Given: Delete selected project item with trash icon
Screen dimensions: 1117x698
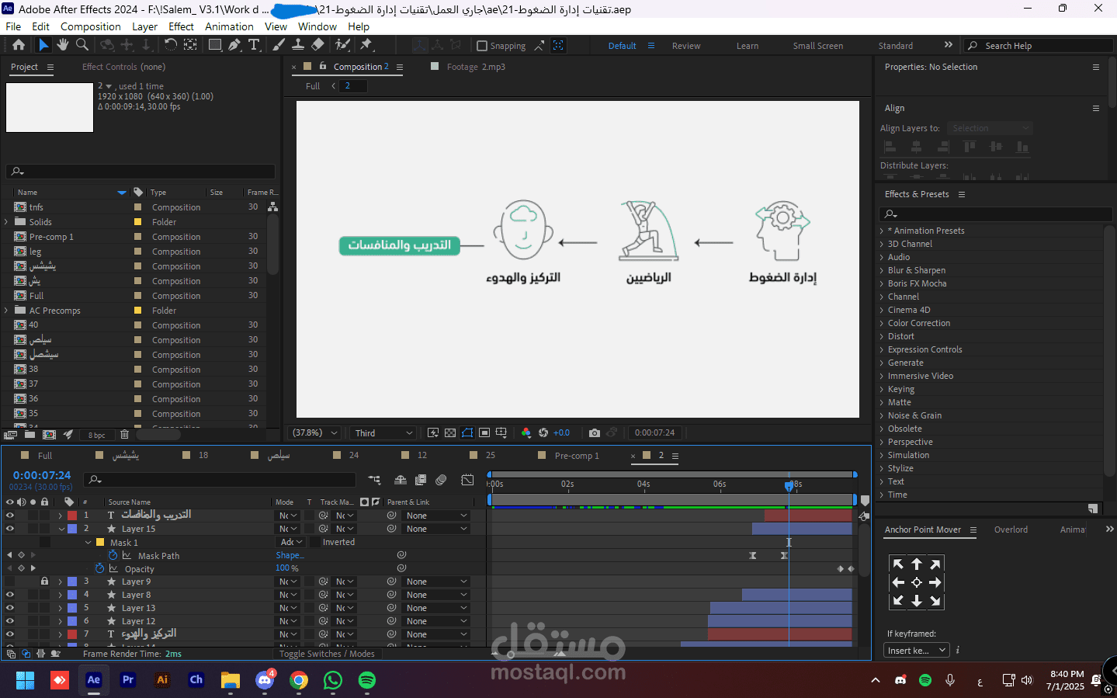Looking at the screenshot, I should (124, 435).
